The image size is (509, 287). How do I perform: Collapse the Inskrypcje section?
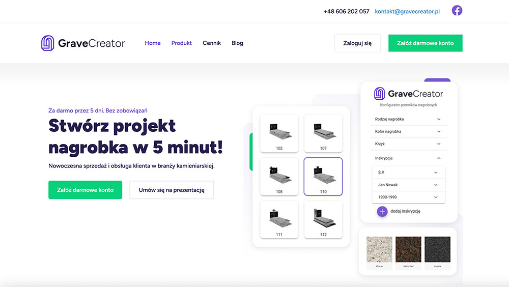point(408,158)
